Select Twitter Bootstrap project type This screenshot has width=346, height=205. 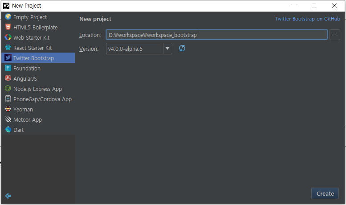pyautogui.click(x=38, y=58)
